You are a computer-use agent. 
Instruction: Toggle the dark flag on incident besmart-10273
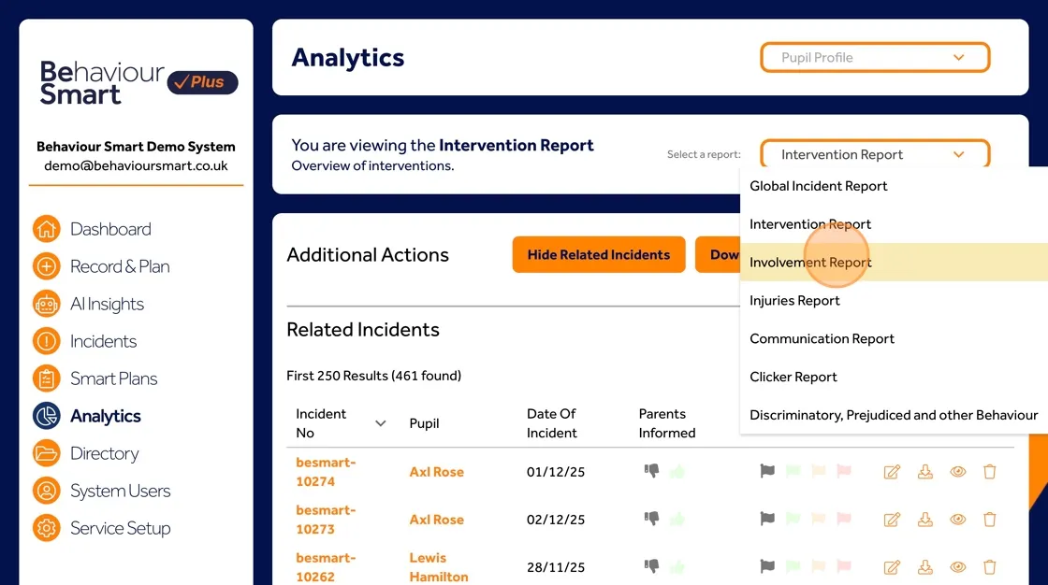pyautogui.click(x=767, y=520)
